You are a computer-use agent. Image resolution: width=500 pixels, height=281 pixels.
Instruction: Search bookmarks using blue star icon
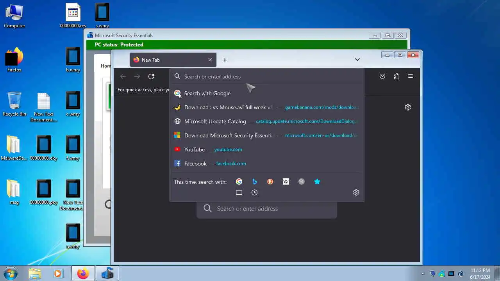[317, 181]
